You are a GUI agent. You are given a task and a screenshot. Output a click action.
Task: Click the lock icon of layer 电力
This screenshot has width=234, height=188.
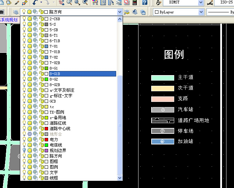41,139
